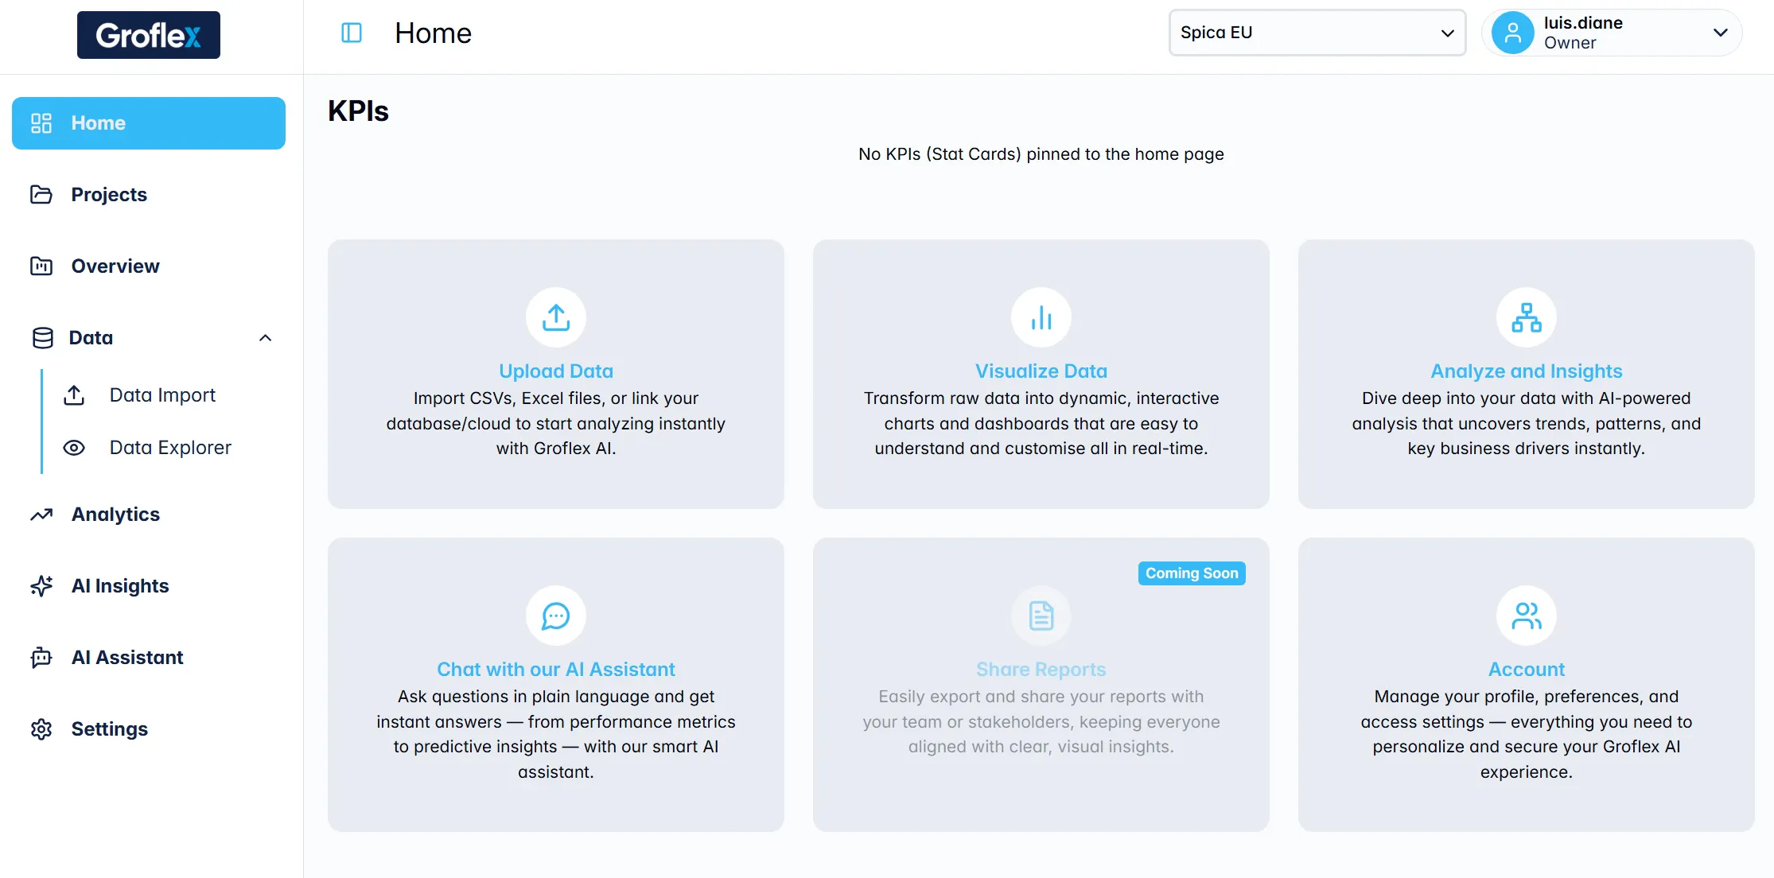The image size is (1774, 878).
Task: Click the Overview chart-folder icon
Action: pyautogui.click(x=41, y=266)
